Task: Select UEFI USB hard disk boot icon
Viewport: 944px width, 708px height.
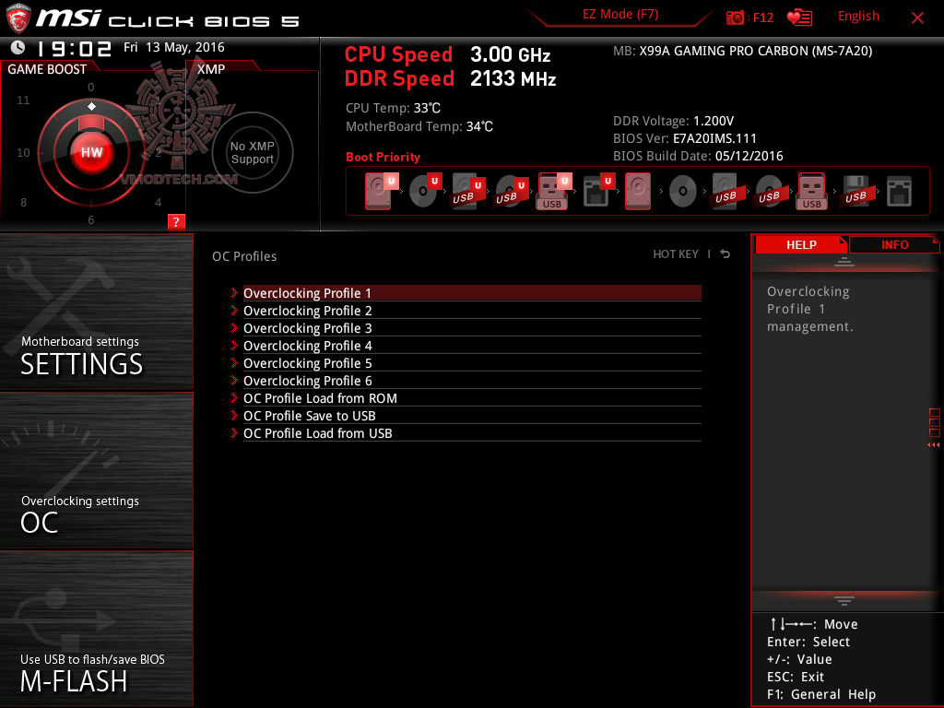Action: pyautogui.click(x=467, y=191)
